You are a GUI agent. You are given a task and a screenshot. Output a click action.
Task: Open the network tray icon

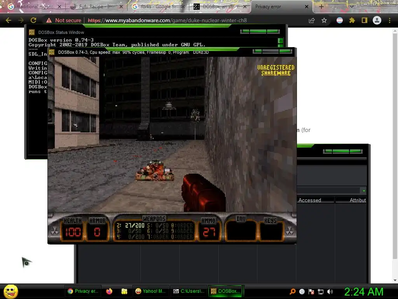coord(321,292)
